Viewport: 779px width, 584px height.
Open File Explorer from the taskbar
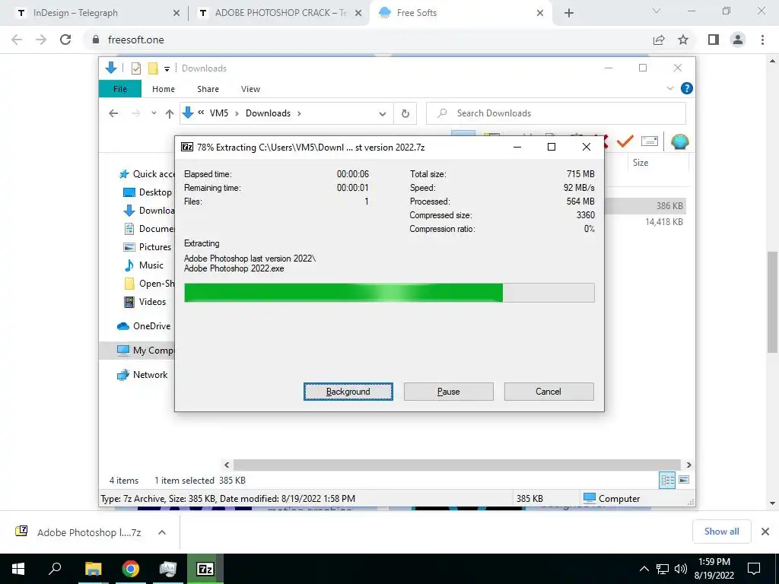click(x=93, y=569)
